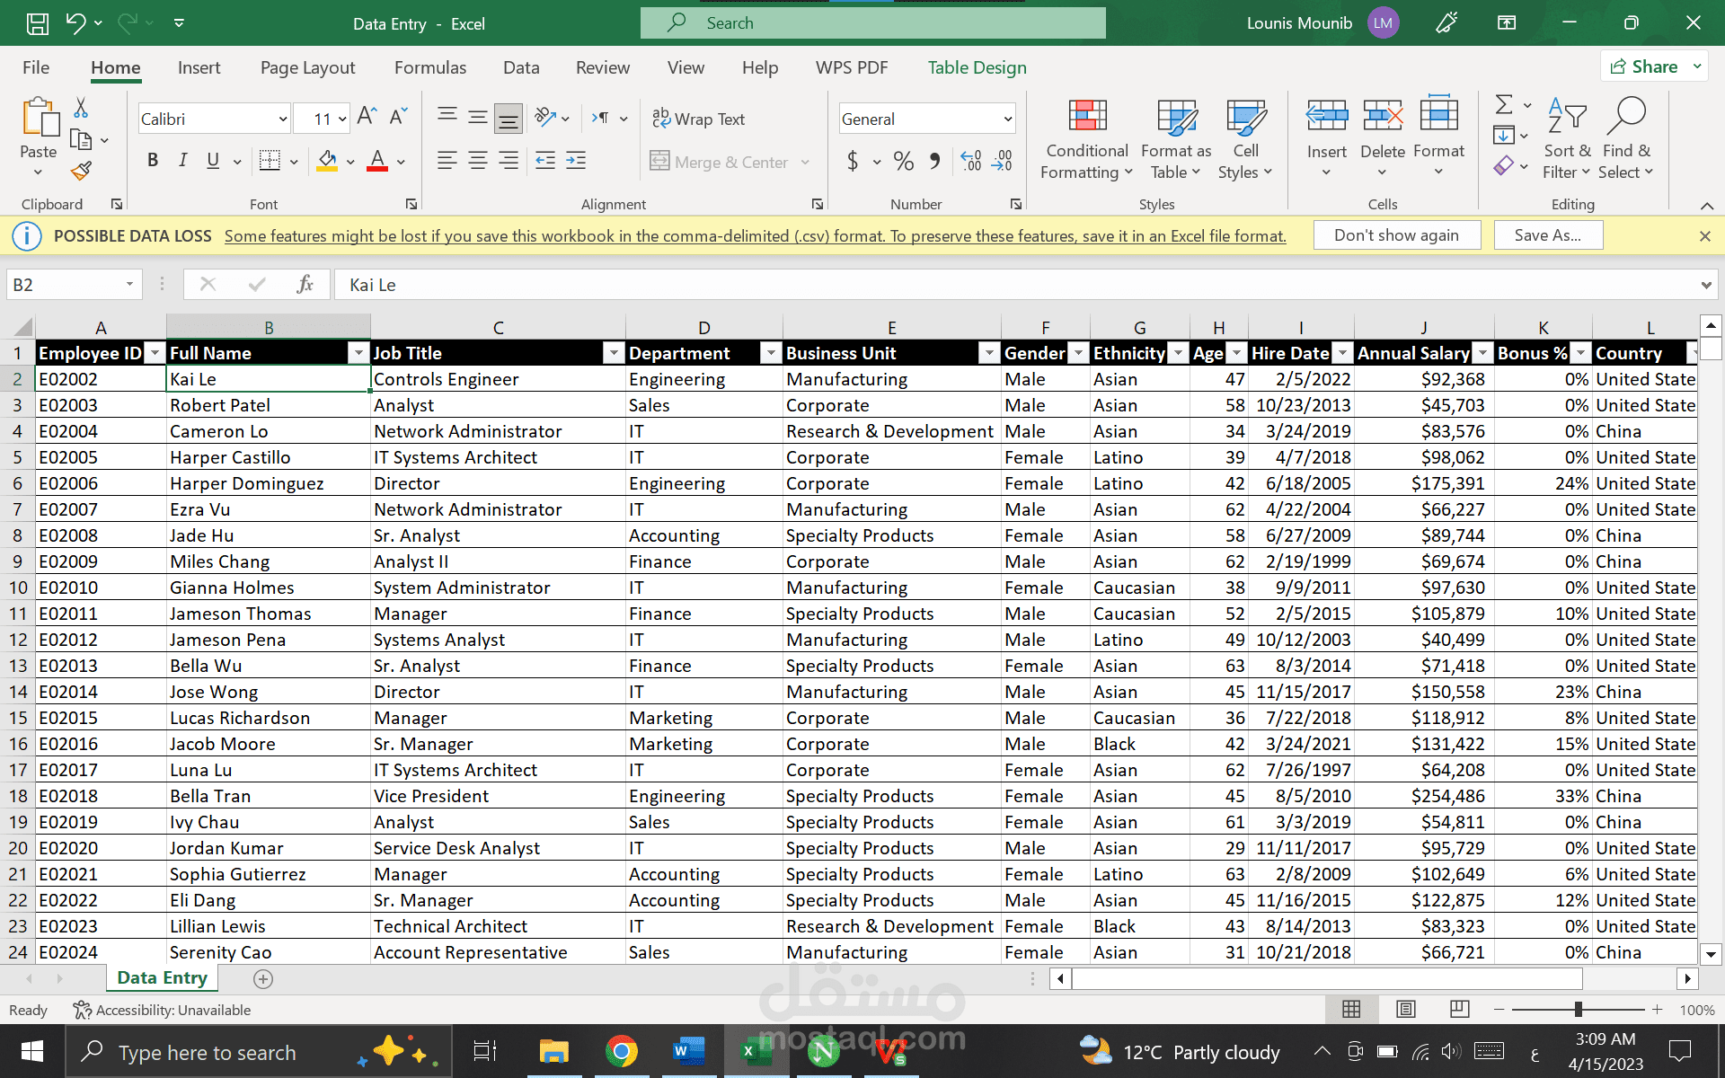Viewport: 1725px width, 1078px height.
Task: Open the Full Name column filter dropdown
Action: click(x=358, y=353)
